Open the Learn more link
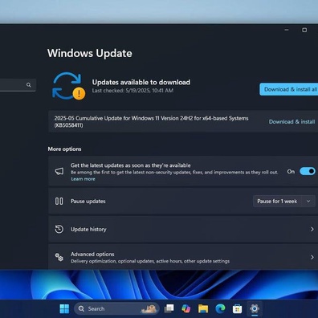Screen dimensions: 318x318 tap(83, 179)
